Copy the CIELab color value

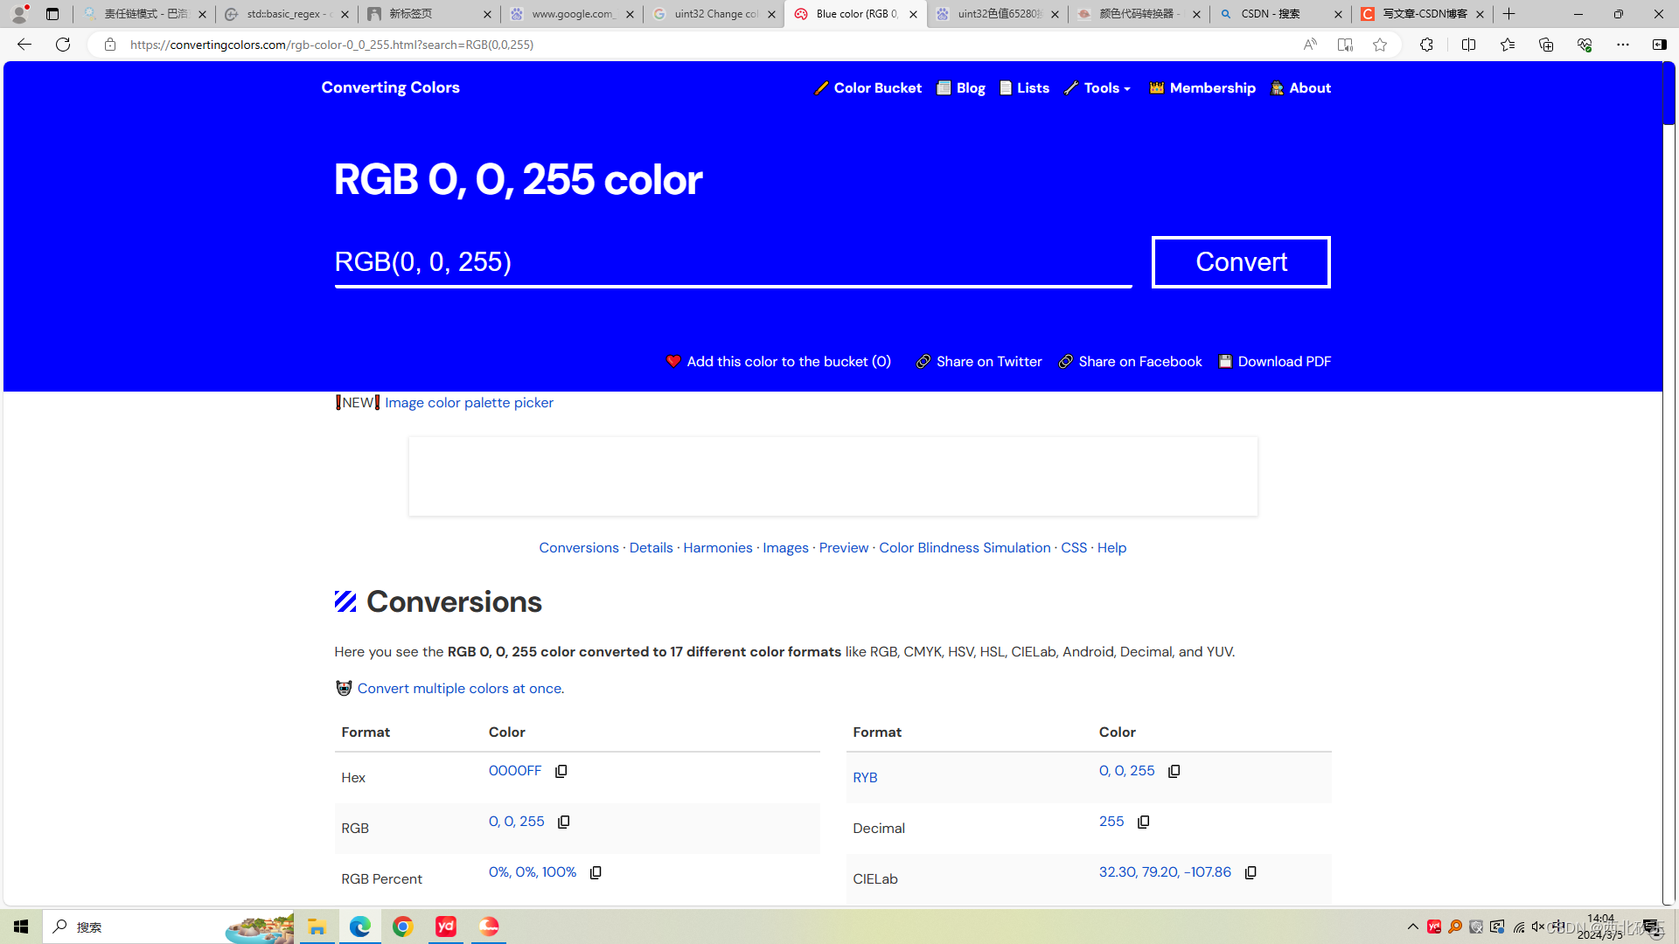point(1251,872)
